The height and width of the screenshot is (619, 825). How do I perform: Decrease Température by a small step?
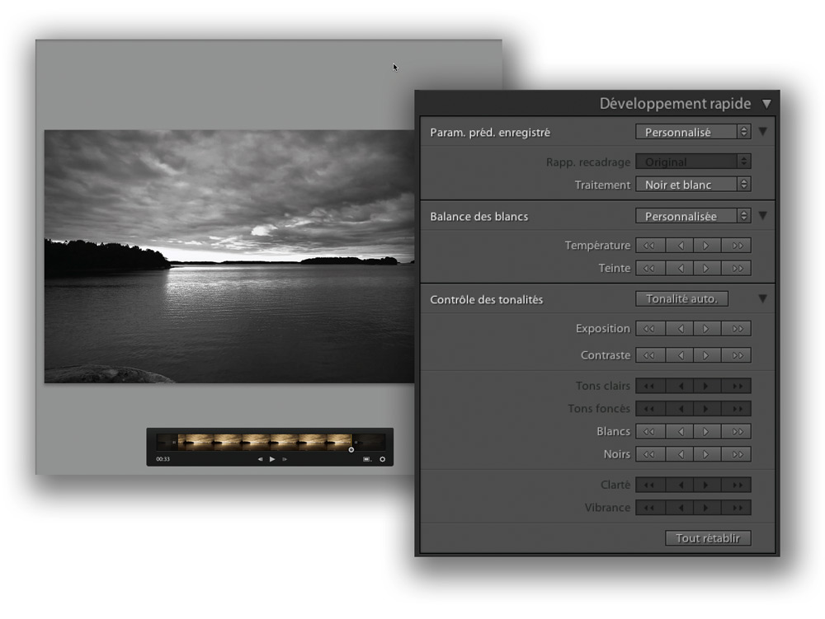click(679, 246)
